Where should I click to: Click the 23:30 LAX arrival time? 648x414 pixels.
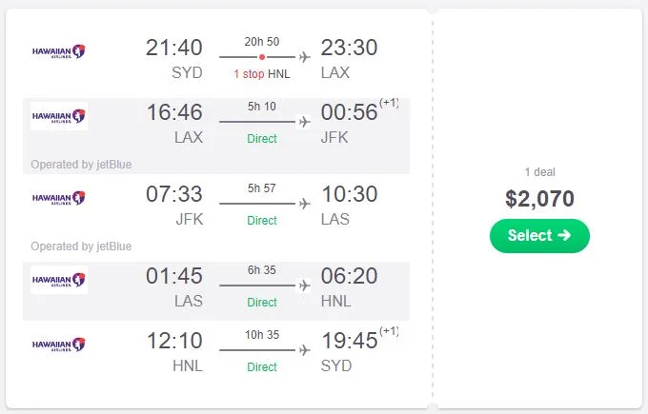point(349,48)
